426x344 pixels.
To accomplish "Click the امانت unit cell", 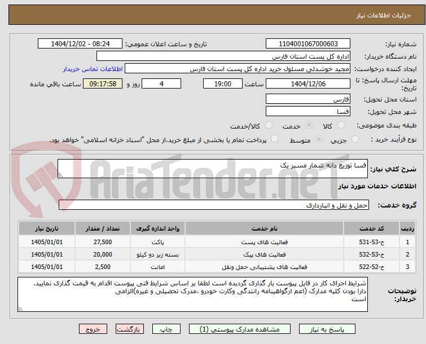I will pyautogui.click(x=157, y=267).
